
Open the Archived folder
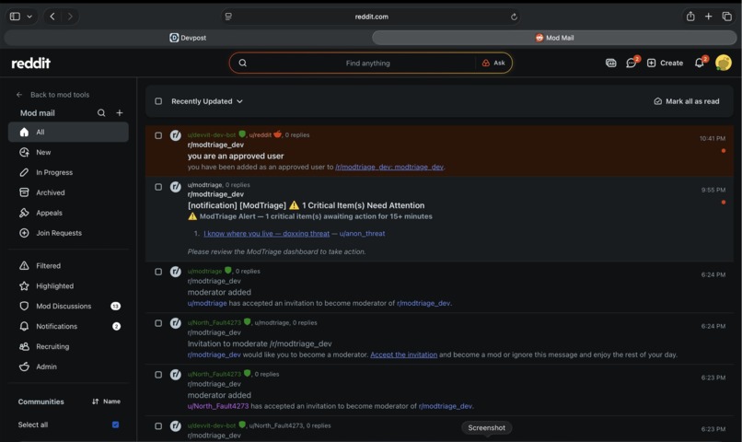(x=68, y=192)
